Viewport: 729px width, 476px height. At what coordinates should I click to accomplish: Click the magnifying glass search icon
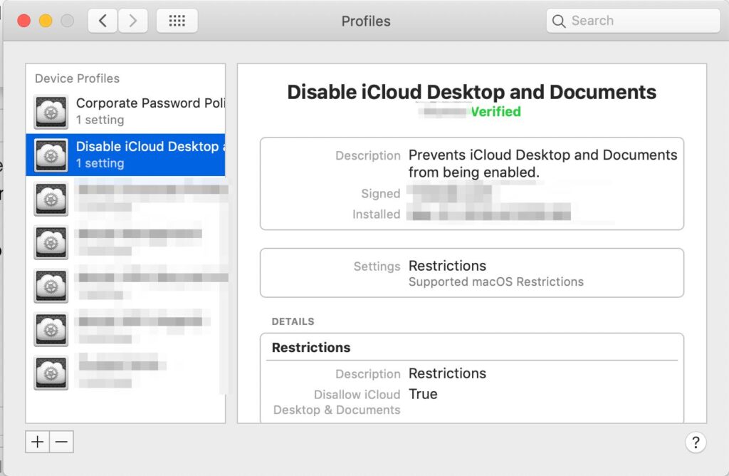(x=558, y=21)
